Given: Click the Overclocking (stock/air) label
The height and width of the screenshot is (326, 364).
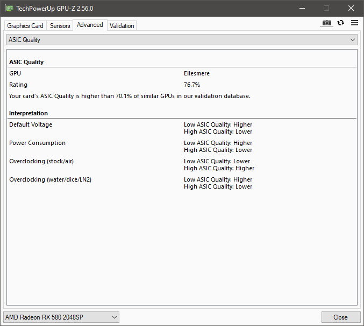Looking at the screenshot, I should click(x=41, y=161).
